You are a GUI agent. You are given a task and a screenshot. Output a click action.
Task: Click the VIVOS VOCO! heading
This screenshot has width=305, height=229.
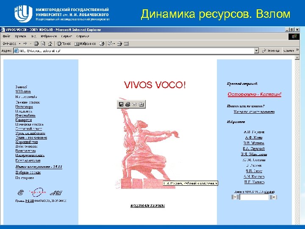(155, 85)
